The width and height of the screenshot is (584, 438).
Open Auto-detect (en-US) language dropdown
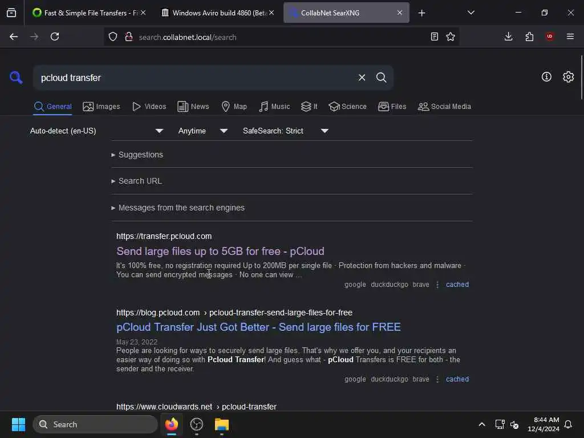pos(97,131)
